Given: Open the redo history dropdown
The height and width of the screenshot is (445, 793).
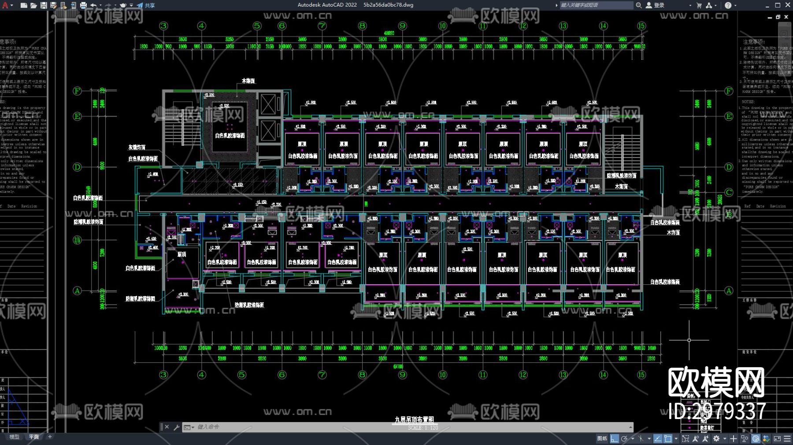Looking at the screenshot, I should tap(115, 5).
